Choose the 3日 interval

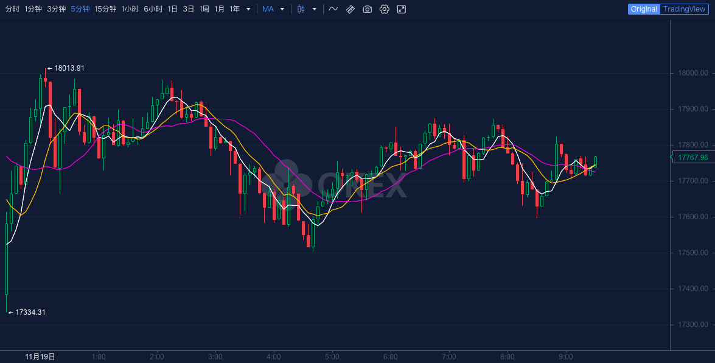[188, 9]
